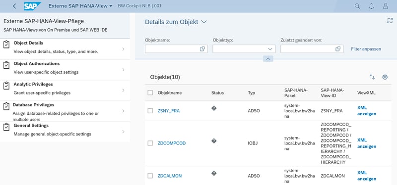Select Analytic Privileges menu entry
Image resolution: width=397 pixels, height=185 pixels.
click(65, 91)
